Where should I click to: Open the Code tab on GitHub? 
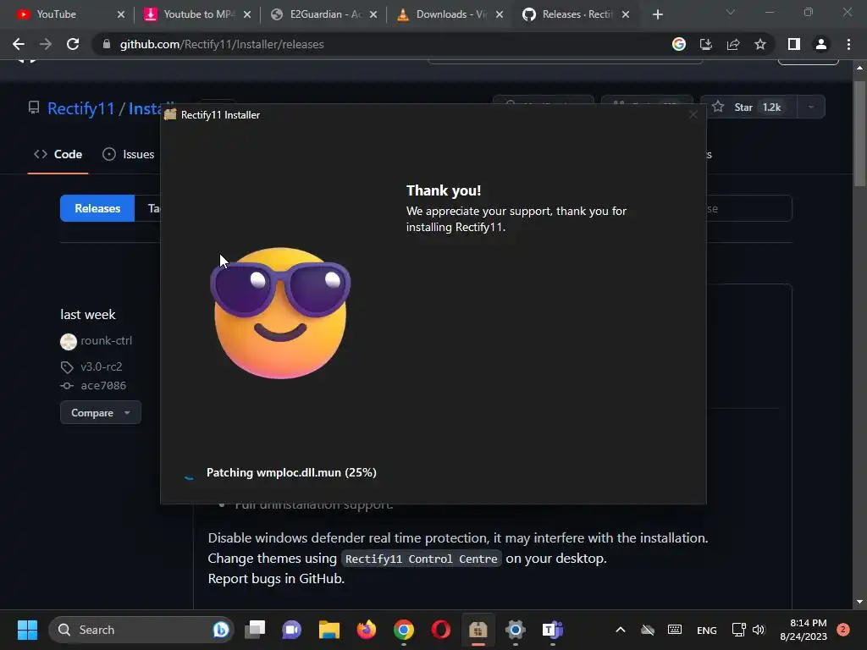[58, 154]
